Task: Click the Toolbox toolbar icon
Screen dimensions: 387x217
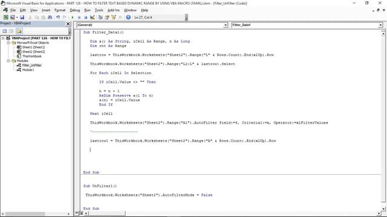Action: click(120, 17)
